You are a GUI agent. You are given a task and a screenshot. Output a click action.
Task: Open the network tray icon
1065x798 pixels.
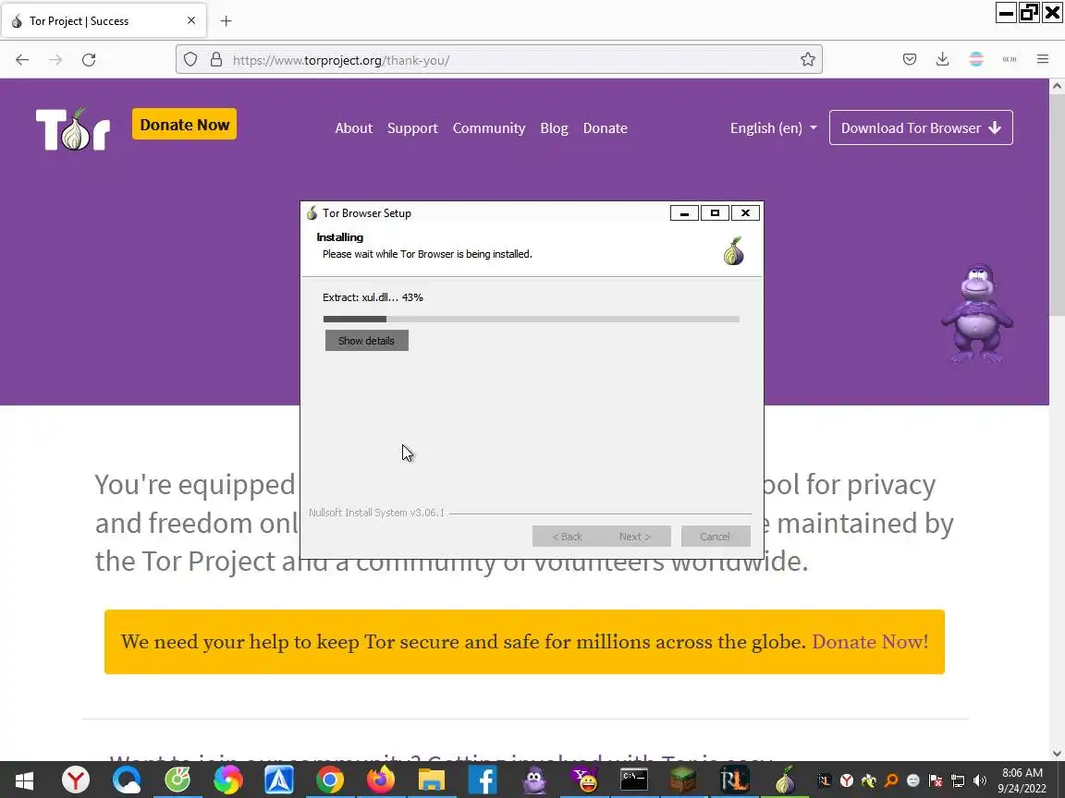pyautogui.click(x=958, y=780)
